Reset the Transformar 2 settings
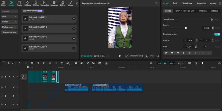Screen dimensions: 222x111 [x=212, y=20]
